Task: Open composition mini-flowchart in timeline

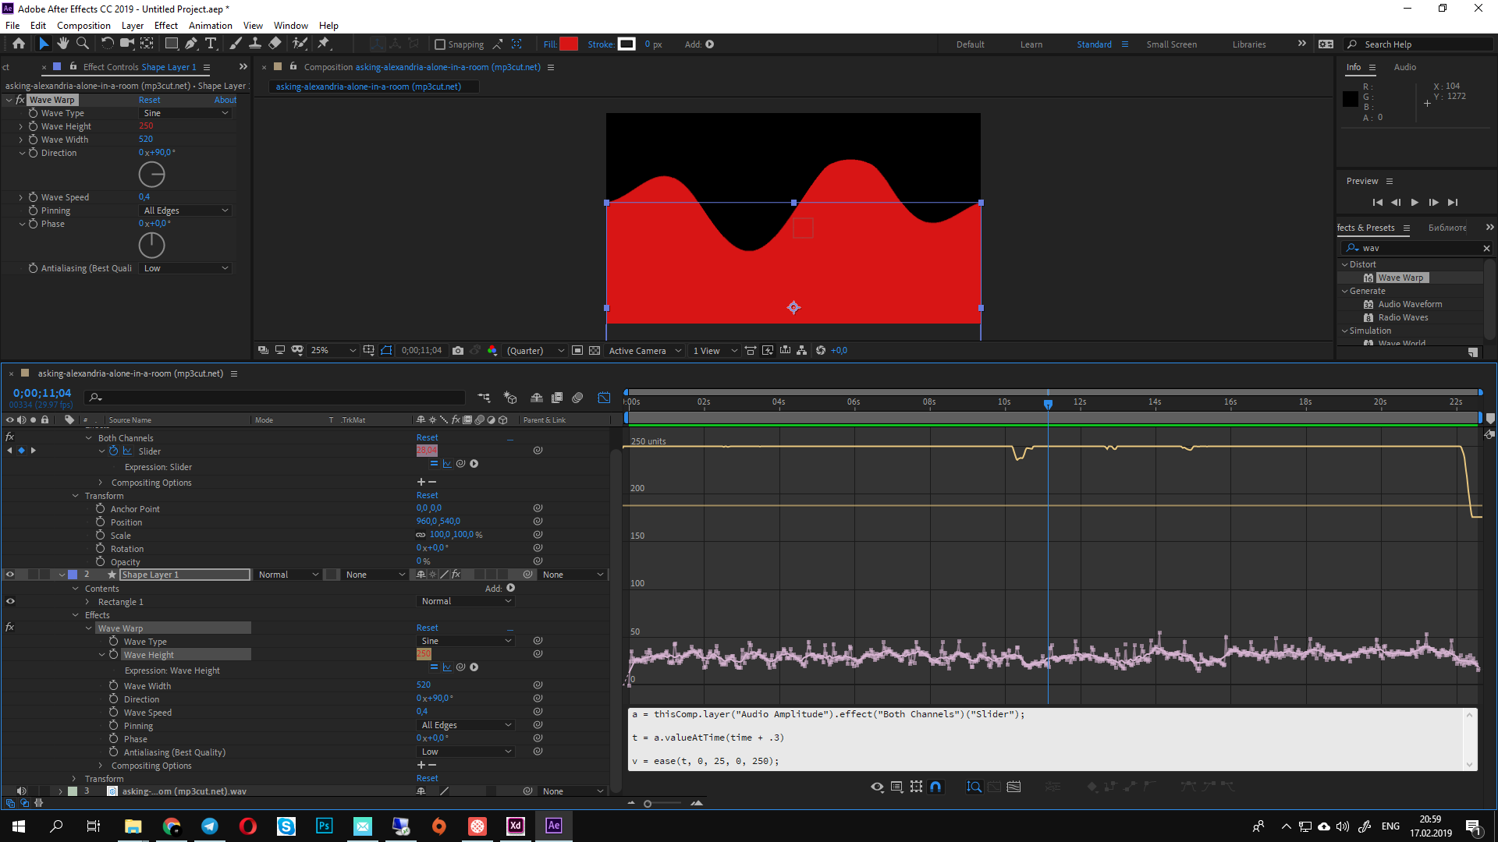Action: (484, 398)
